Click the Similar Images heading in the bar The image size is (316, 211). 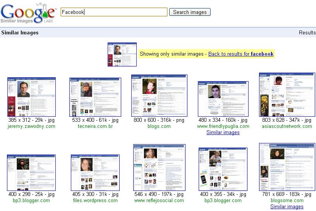[x=20, y=32]
